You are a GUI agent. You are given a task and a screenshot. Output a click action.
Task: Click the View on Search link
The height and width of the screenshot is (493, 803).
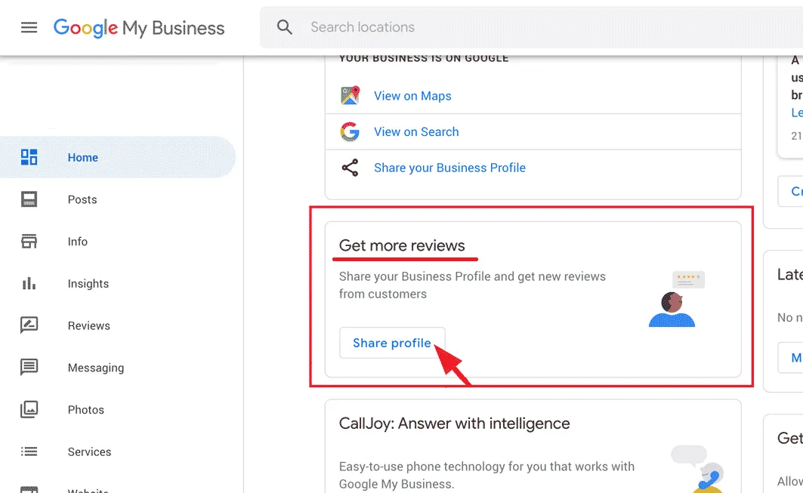pos(416,131)
